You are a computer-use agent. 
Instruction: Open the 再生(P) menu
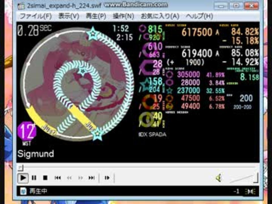[x=96, y=16]
